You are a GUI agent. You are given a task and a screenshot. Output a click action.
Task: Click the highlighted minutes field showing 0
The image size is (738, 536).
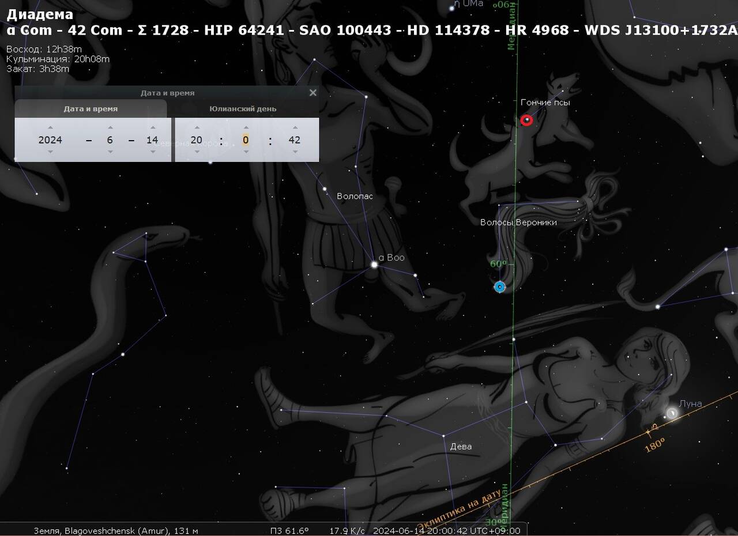246,139
